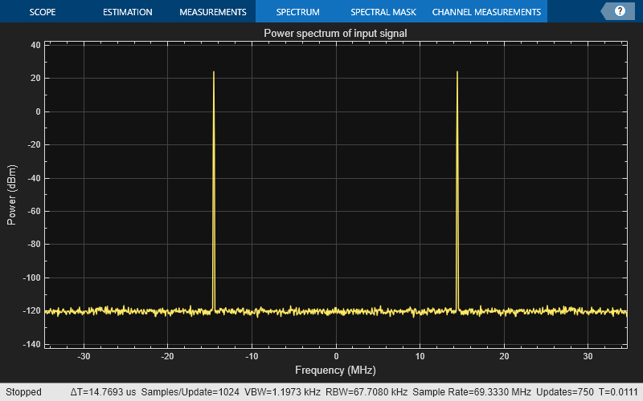Click the 'Frequency (MHz)' x-axis label
Viewport: 643px width, 401px height.
[335, 371]
